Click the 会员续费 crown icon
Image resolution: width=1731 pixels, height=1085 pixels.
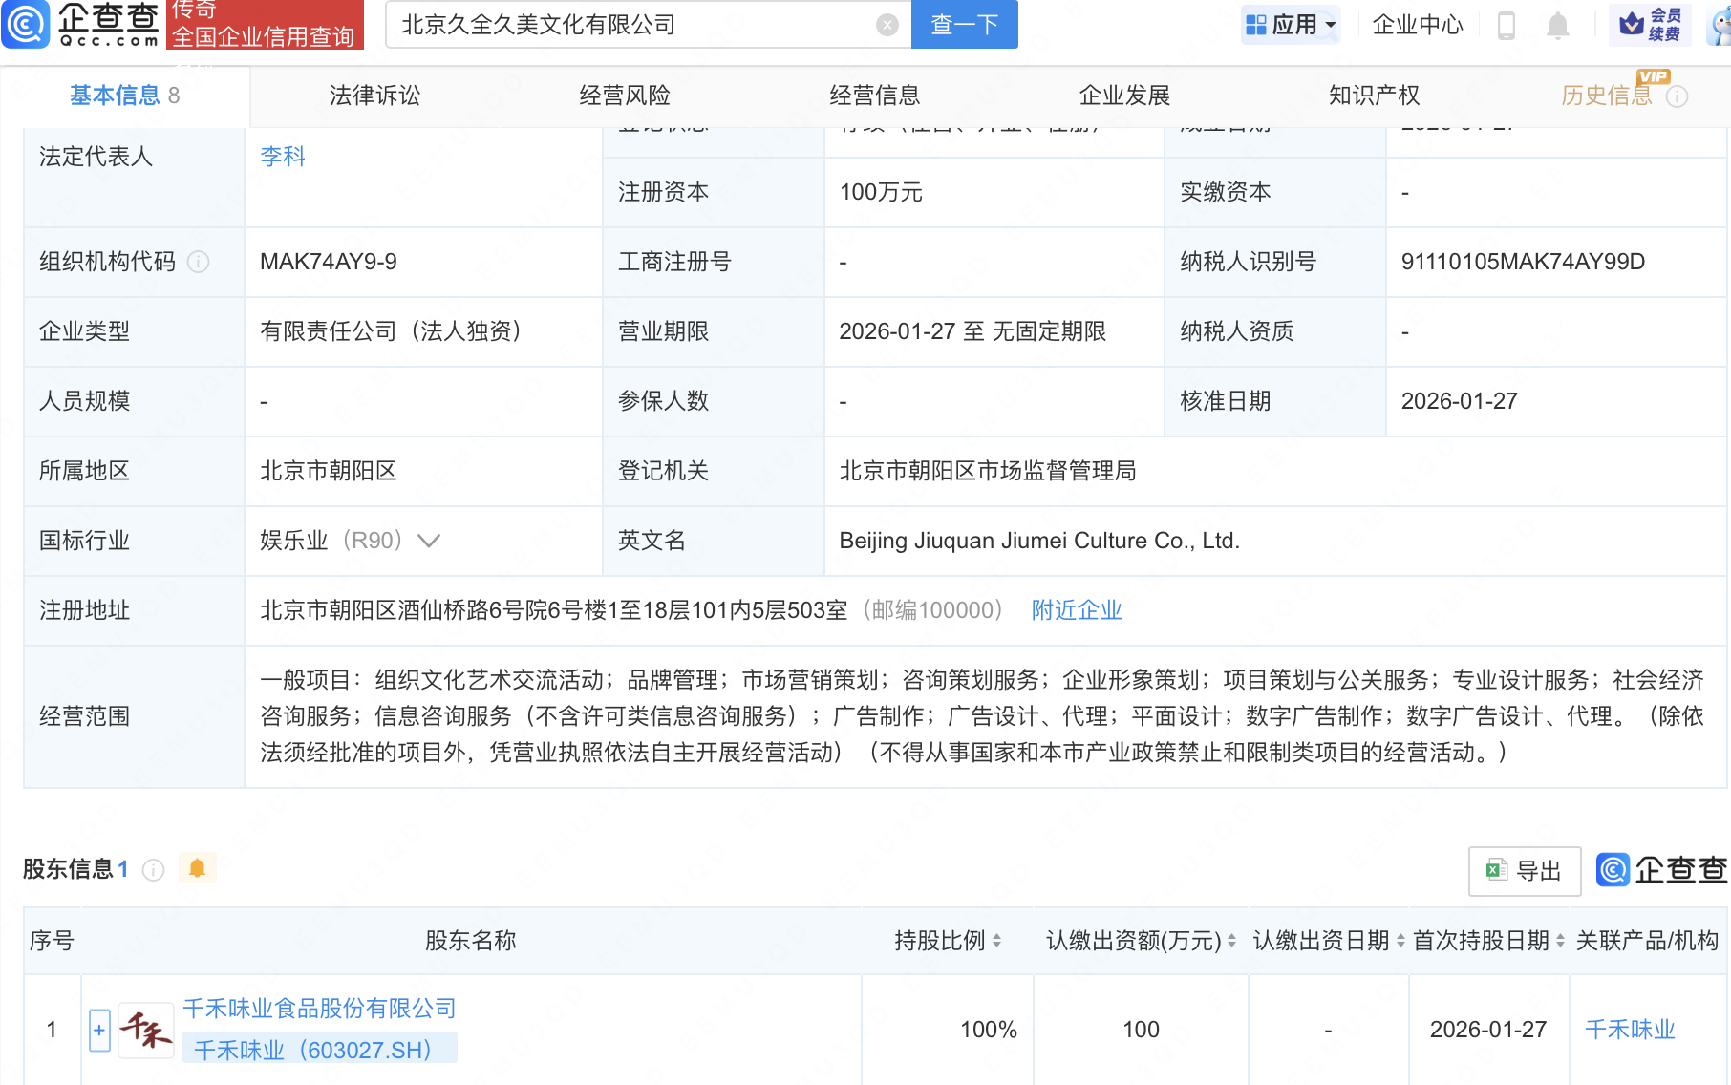pyautogui.click(x=1630, y=26)
